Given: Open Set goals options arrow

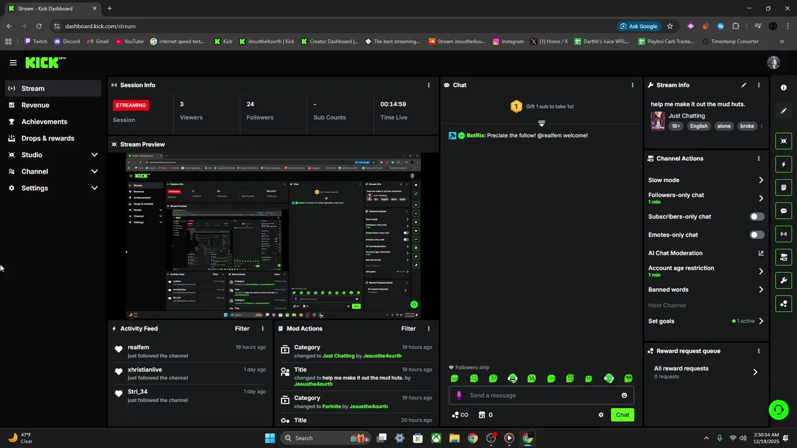Looking at the screenshot, I should pyautogui.click(x=761, y=321).
